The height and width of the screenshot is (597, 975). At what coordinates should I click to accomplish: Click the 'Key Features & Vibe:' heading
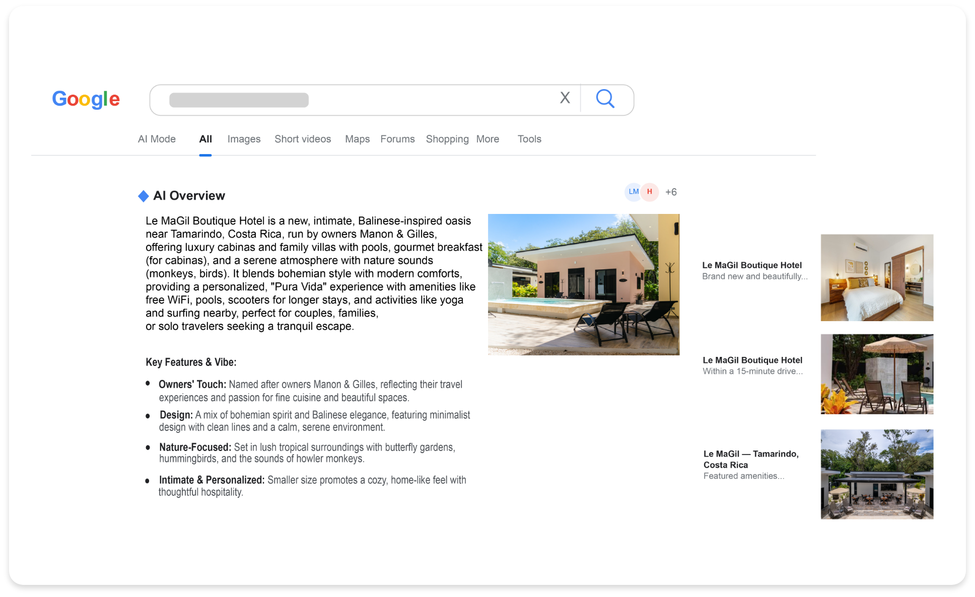(x=191, y=362)
